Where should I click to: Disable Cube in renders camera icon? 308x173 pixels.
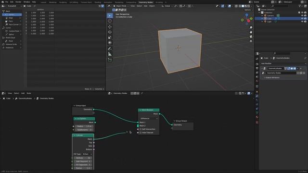pyautogui.click(x=305, y=18)
